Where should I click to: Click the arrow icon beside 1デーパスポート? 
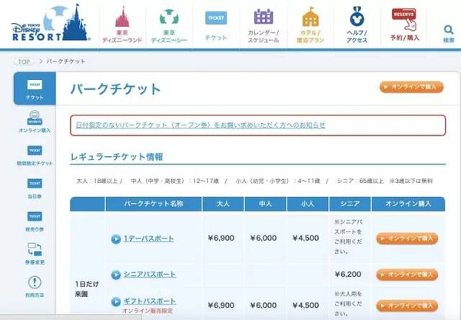coord(116,238)
